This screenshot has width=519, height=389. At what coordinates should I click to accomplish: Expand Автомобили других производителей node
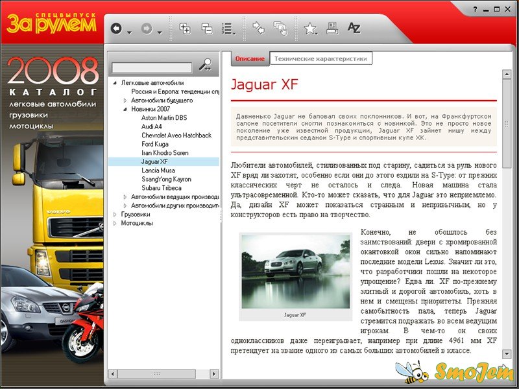point(125,206)
